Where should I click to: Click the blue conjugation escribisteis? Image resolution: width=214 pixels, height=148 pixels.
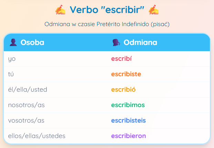129,121
